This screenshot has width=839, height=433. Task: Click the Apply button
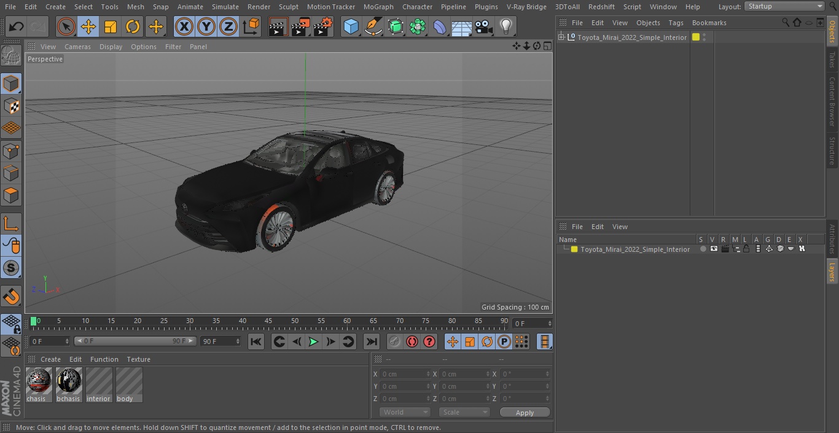tap(525, 412)
